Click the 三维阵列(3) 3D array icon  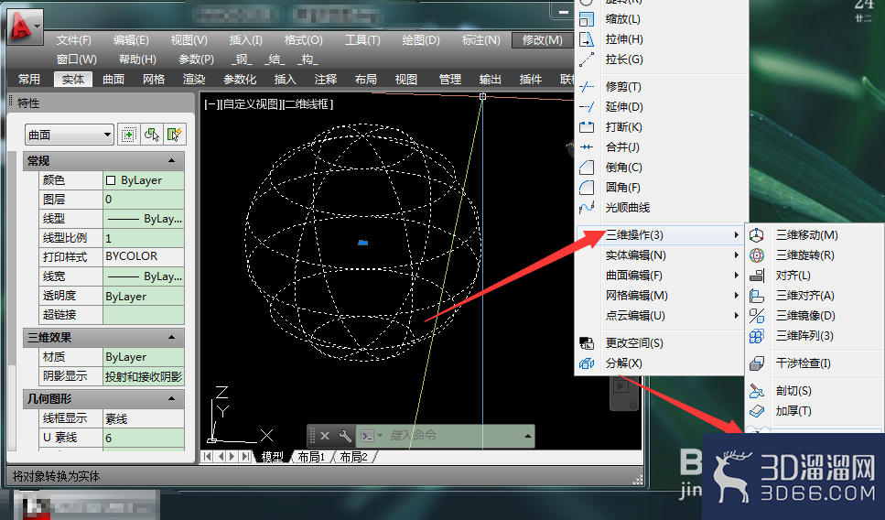(x=757, y=336)
